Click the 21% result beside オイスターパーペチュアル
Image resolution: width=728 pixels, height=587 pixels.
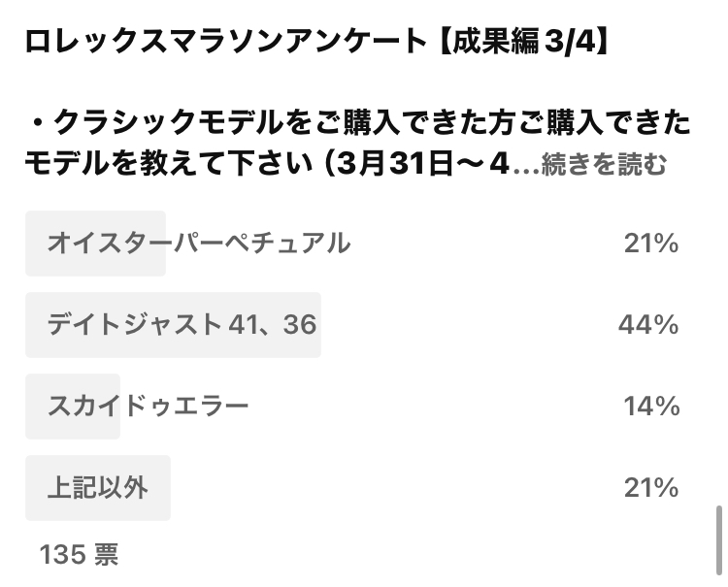651,244
